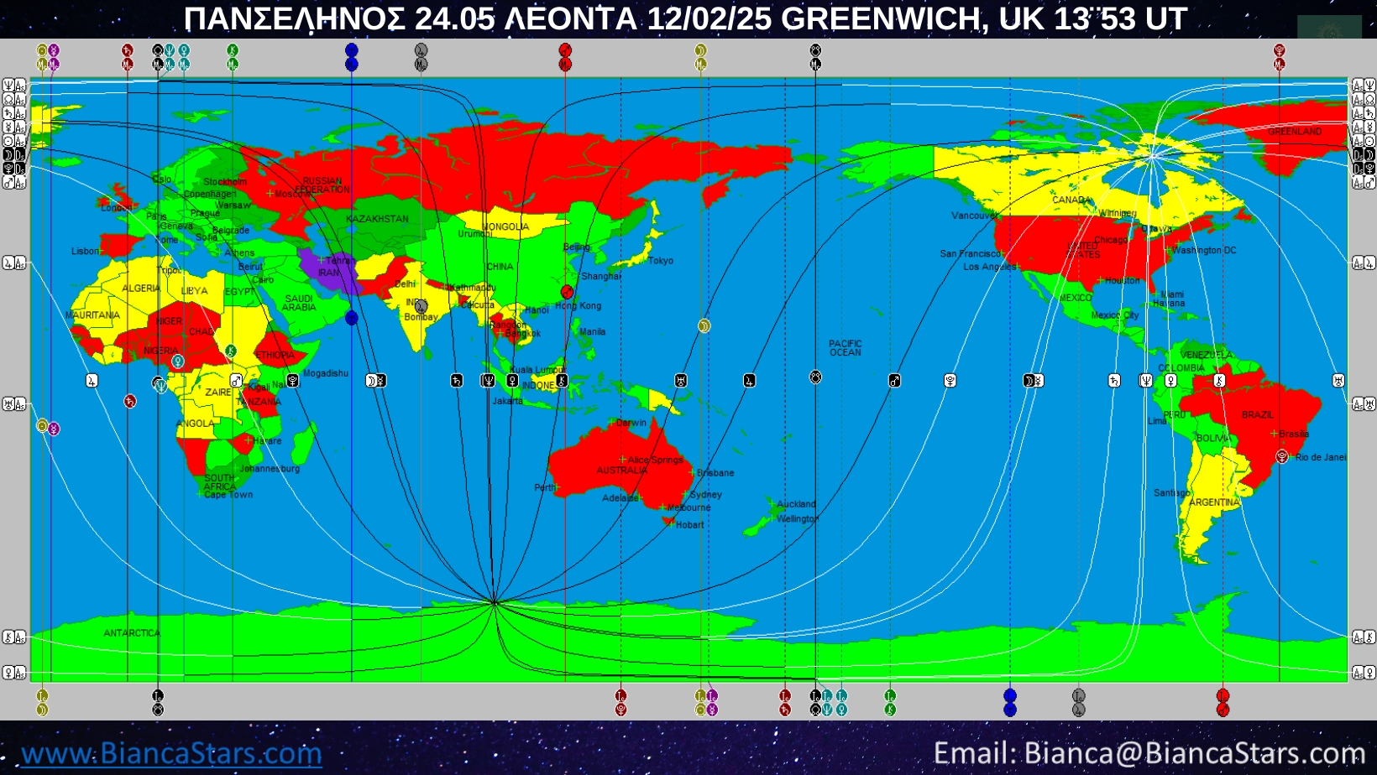
Task: Click the blue circle marker below Saudi Arabia
Action: pyautogui.click(x=351, y=318)
